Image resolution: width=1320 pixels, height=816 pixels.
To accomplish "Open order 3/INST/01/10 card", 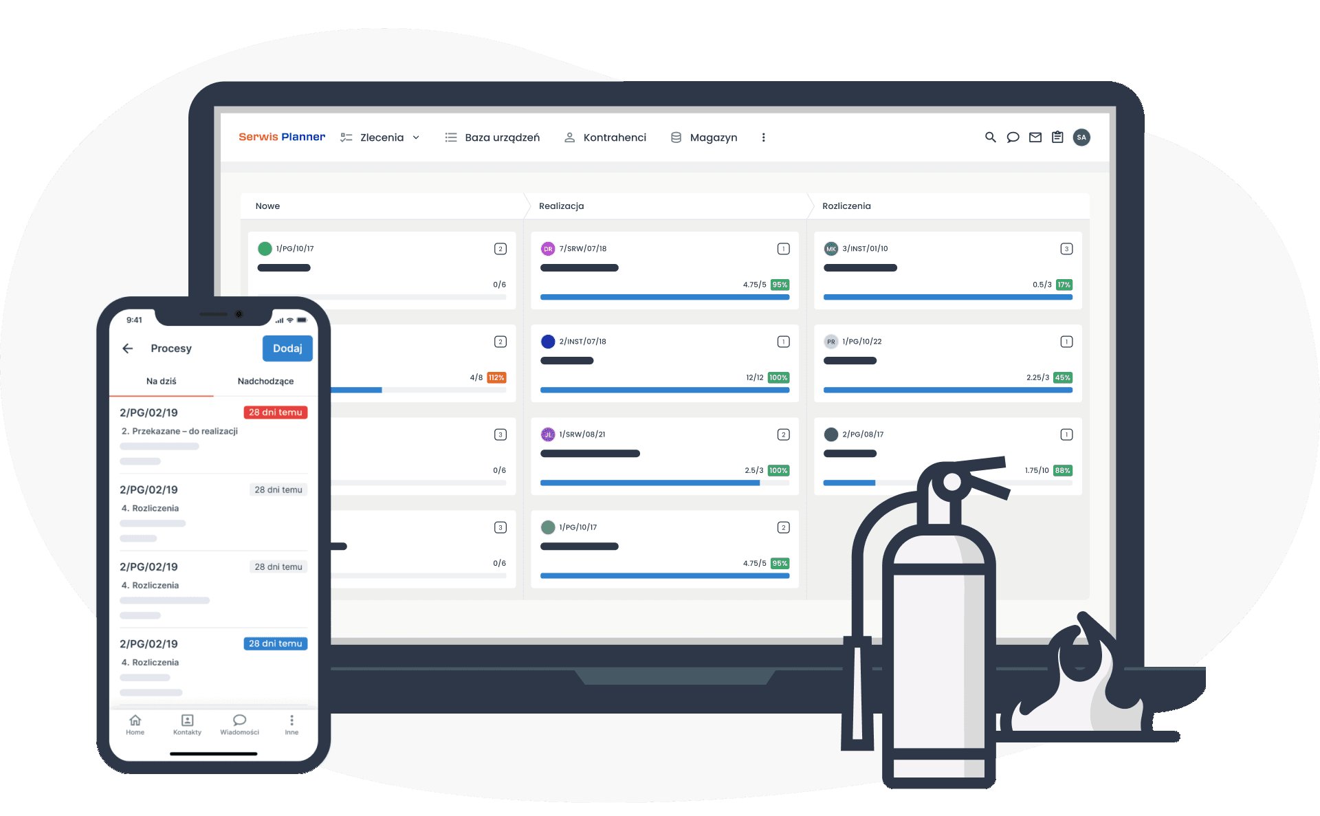I will click(948, 270).
